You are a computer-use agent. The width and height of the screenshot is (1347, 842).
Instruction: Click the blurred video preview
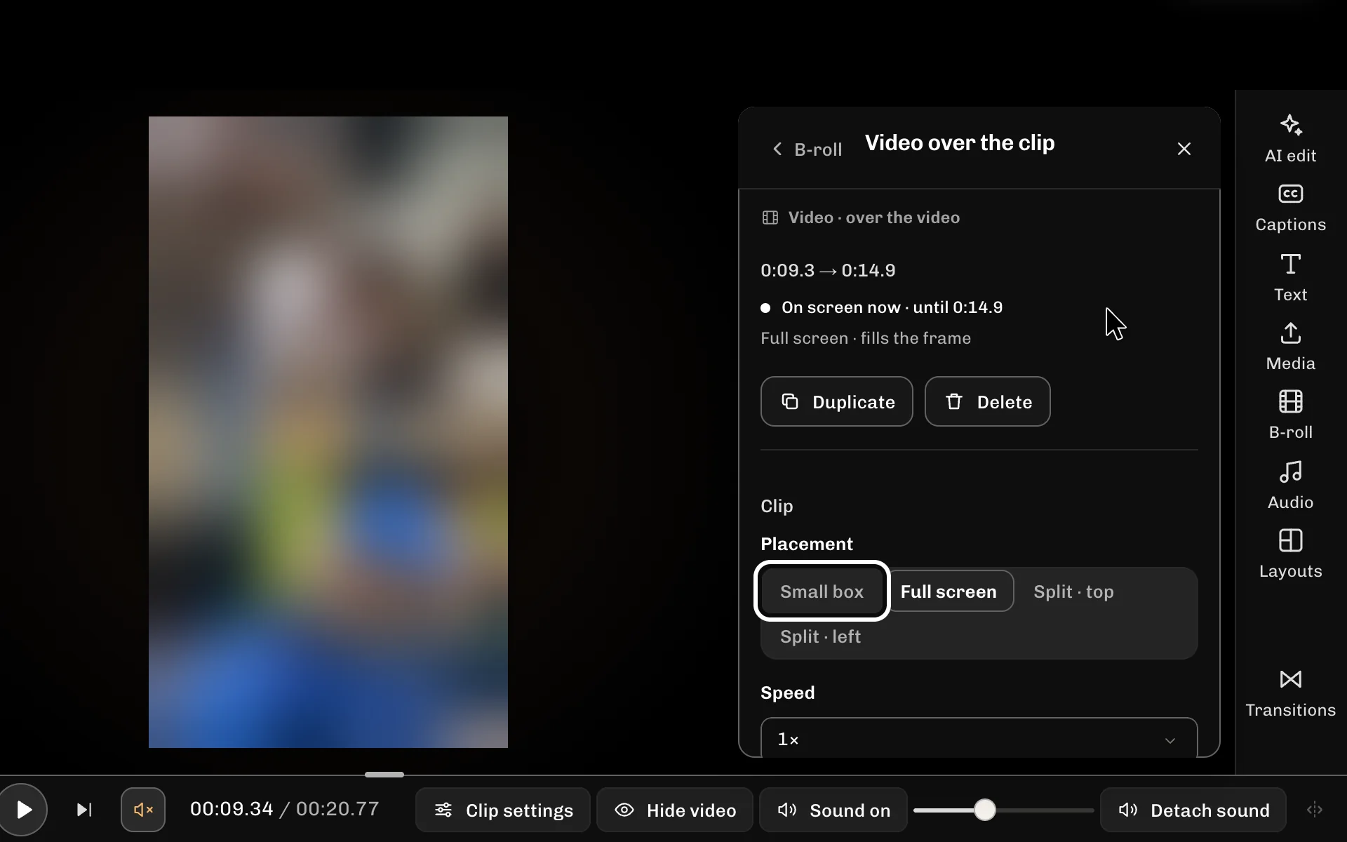click(328, 432)
